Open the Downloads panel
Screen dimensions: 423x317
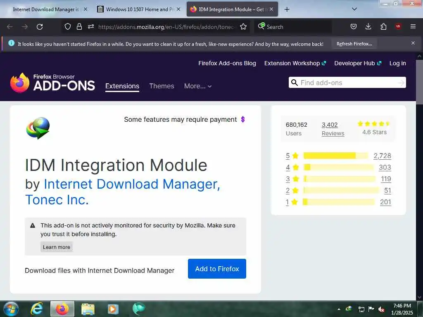[x=368, y=26]
